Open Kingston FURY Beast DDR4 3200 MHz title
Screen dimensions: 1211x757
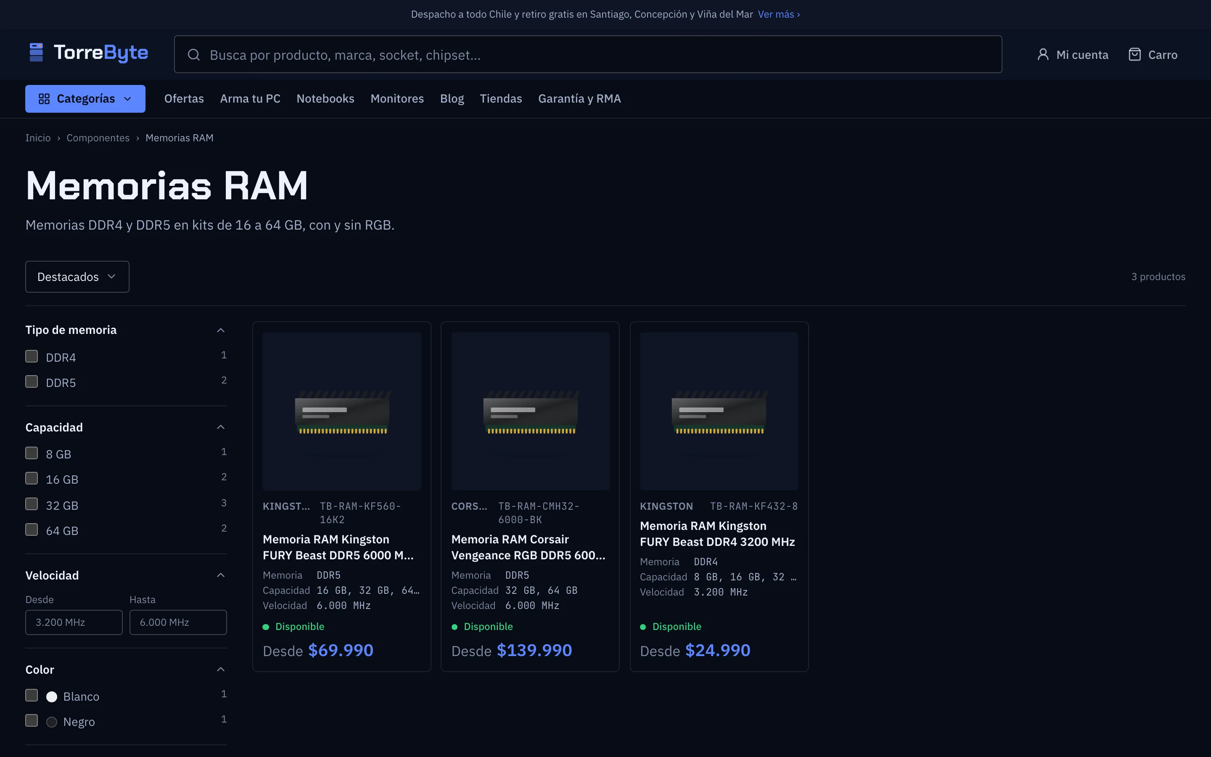point(718,534)
